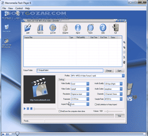Open the Sample Rate dropdown
148x136 pixels.
coord(121,99)
